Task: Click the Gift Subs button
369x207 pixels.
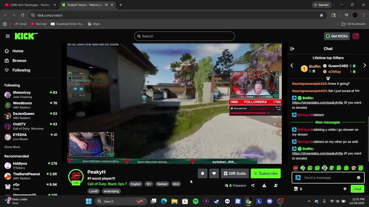Action: 235,173
